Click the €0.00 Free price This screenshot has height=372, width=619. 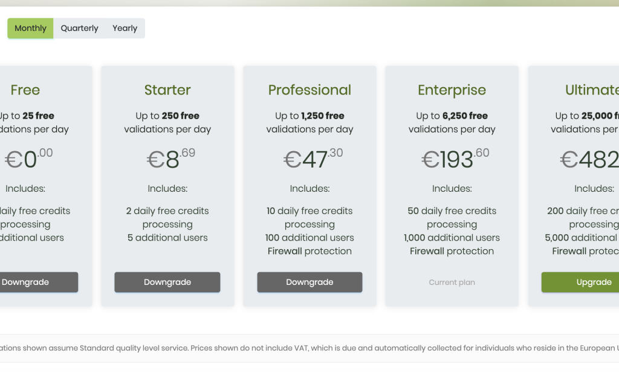point(28,158)
